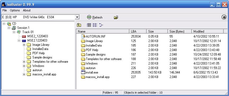The image size is (229, 96).
Task: Collapse the Session 1 node
Action: [x=9, y=28]
